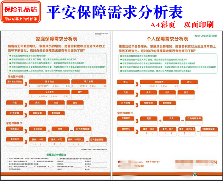This screenshot has width=223, height=181.
Task: Click arrow beside 保障缺口 on family page
Action: pyautogui.click(x=26, y=131)
